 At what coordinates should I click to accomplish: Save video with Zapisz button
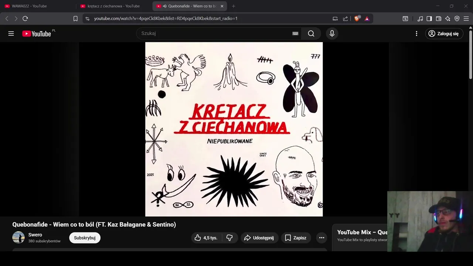[x=296, y=238]
